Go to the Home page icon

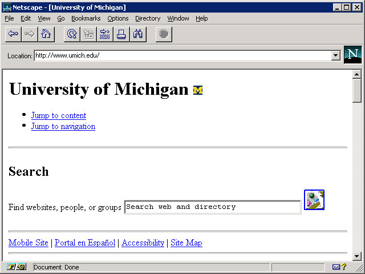pos(46,34)
